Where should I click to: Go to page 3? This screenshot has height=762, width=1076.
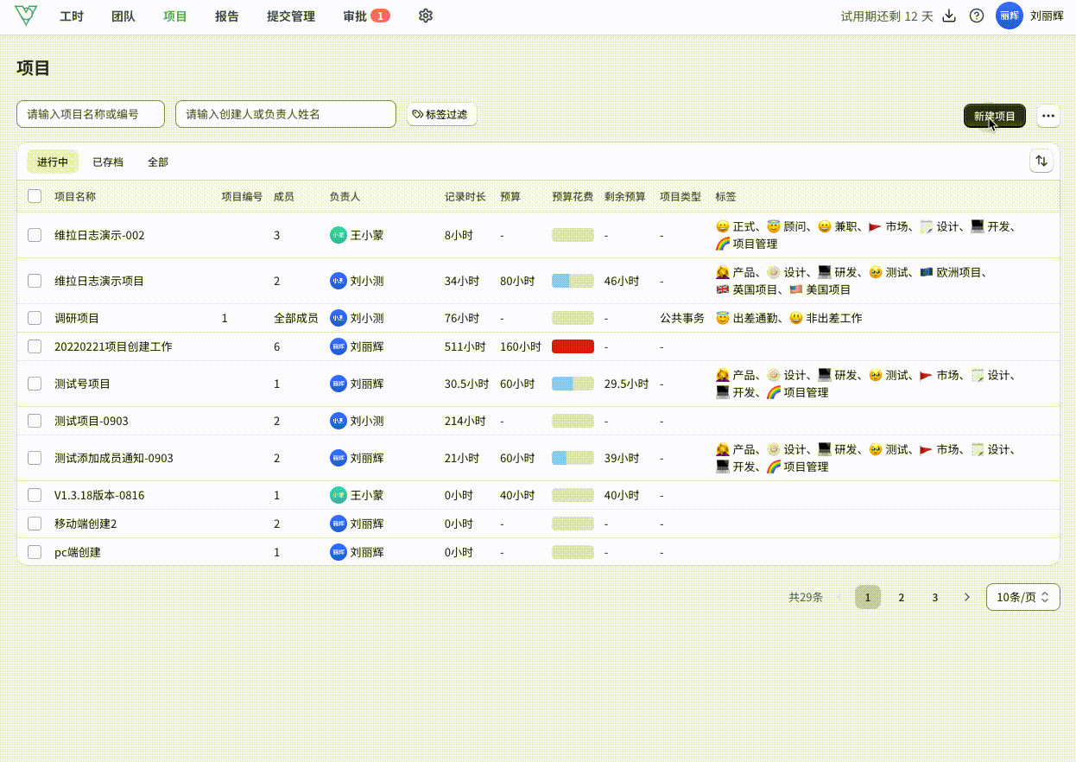(934, 597)
